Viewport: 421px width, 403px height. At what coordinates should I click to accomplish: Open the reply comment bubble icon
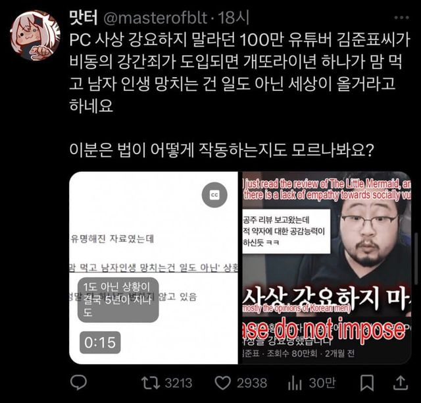(x=78, y=383)
